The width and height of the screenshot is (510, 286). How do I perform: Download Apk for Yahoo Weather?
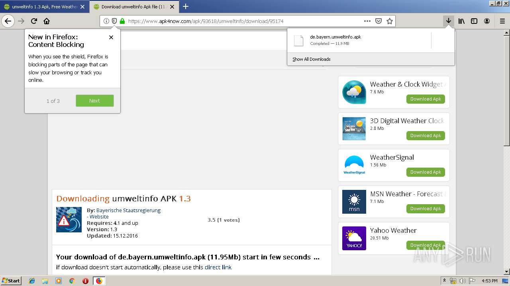tap(426, 245)
